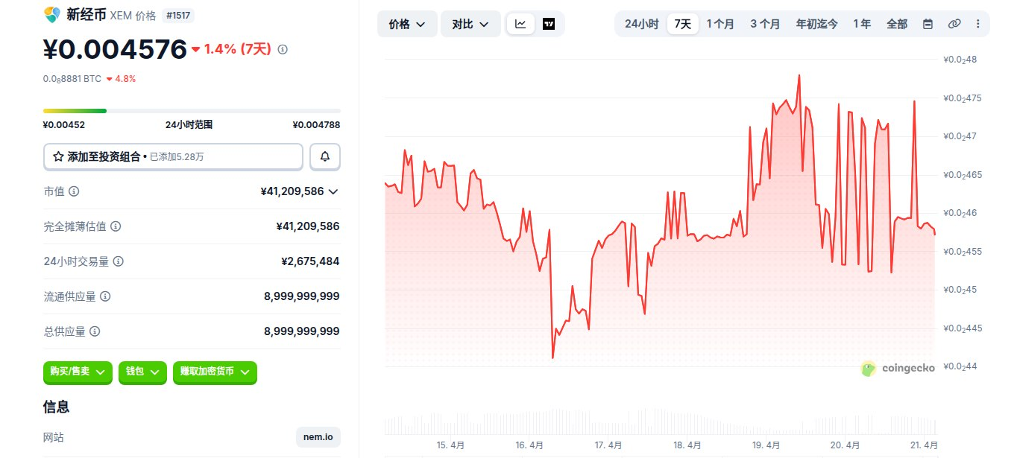Viewport: 1014px width, 458px height.
Task: Open the 价格 dropdown
Action: tap(407, 24)
